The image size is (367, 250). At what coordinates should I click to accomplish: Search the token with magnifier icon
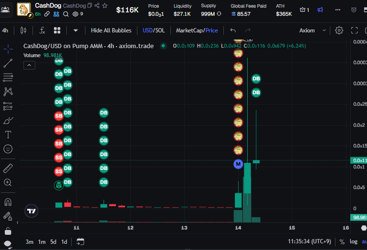click(x=66, y=14)
